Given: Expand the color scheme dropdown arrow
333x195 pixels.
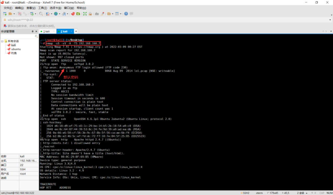Looking at the screenshot, I should (52, 14).
